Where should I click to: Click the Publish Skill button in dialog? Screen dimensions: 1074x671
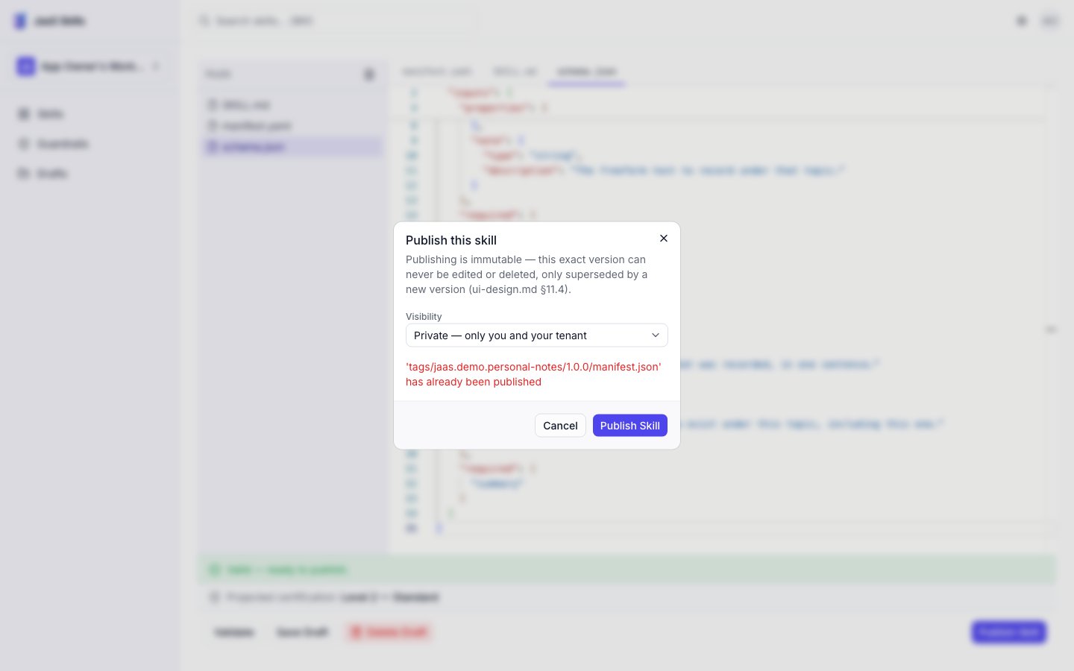click(629, 426)
